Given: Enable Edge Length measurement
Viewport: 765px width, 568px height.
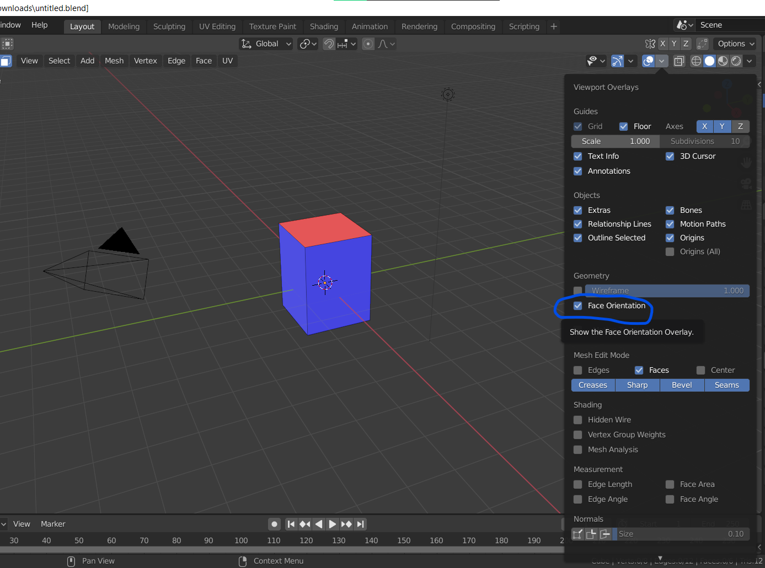Looking at the screenshot, I should pyautogui.click(x=578, y=484).
